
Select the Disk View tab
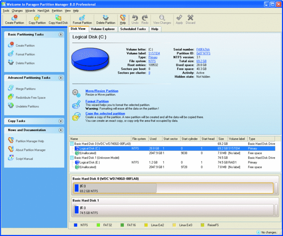click(x=78, y=29)
